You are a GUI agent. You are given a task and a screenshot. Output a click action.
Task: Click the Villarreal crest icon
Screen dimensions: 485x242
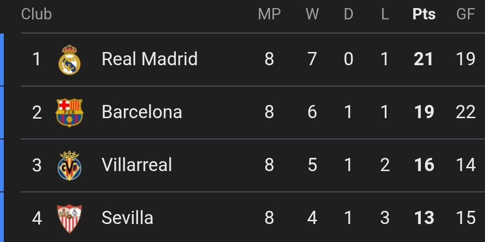tap(69, 165)
